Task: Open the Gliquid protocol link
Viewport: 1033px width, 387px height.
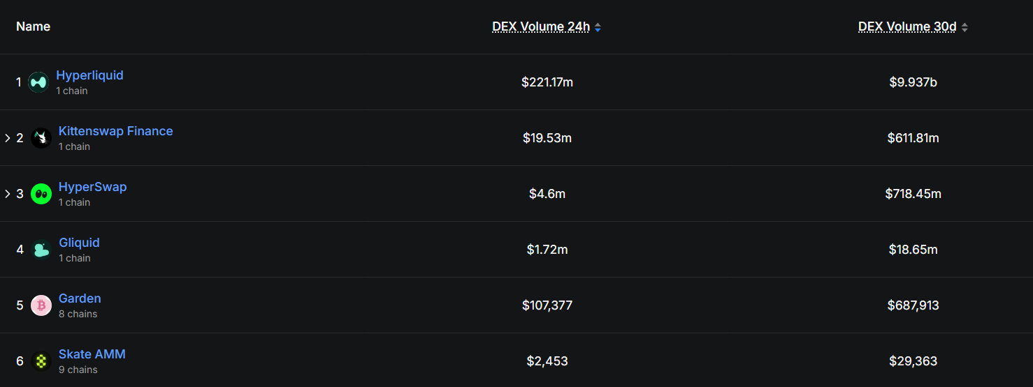Action: point(79,243)
